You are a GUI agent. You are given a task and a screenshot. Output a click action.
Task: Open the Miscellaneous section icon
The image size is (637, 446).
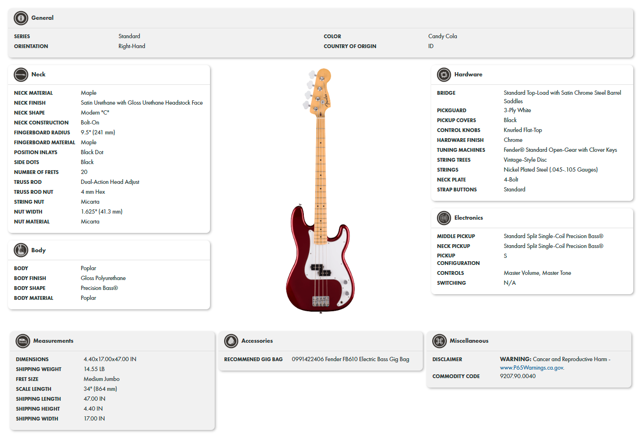pyautogui.click(x=438, y=341)
